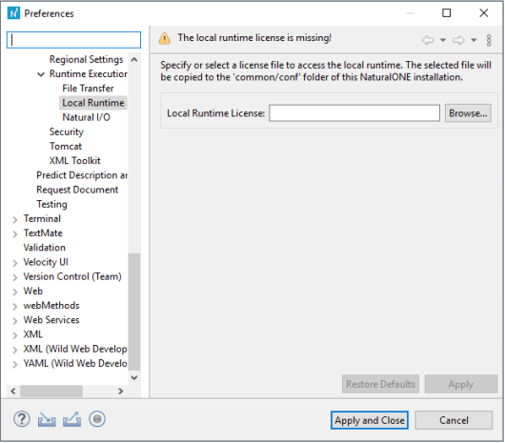Click the vertical scrollbar thumb in tree
This screenshot has width=505, height=443.
(134, 312)
